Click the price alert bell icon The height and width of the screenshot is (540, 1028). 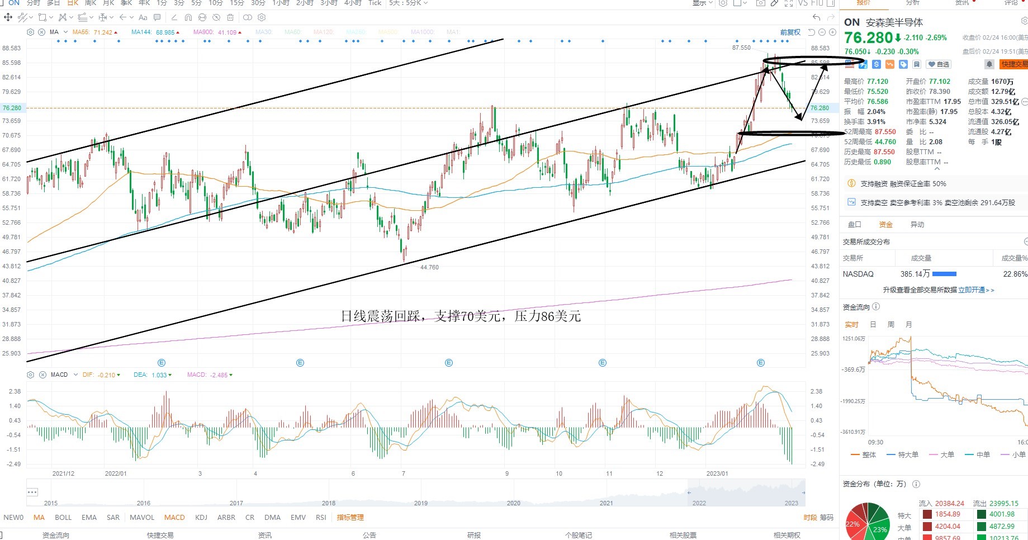pyautogui.click(x=989, y=64)
